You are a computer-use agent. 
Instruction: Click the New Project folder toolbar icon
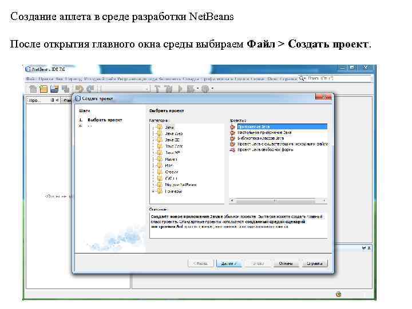point(43,89)
